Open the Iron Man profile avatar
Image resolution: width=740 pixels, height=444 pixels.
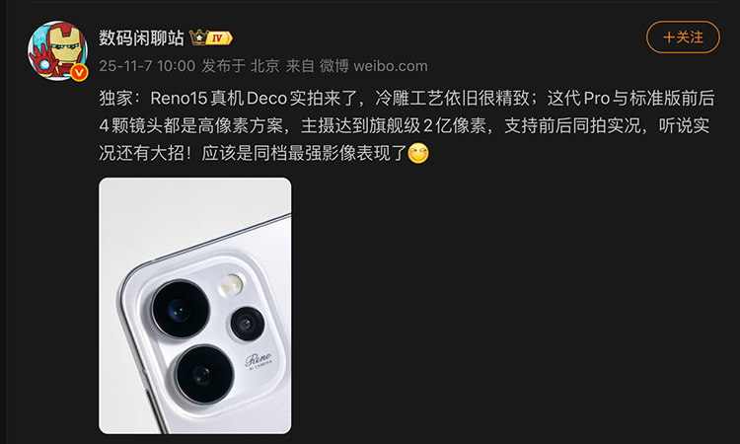pos(57,50)
